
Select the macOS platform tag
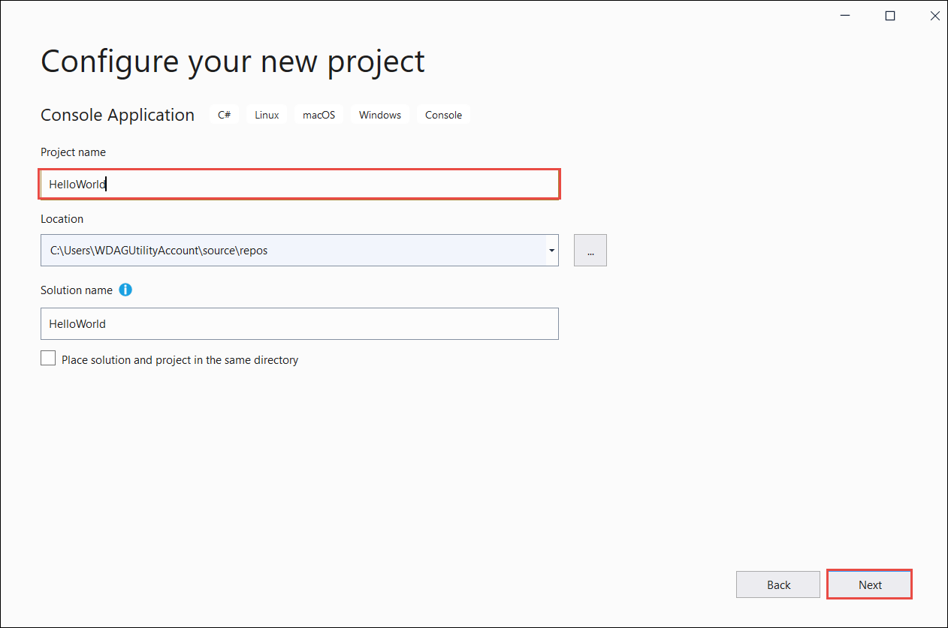pyautogui.click(x=319, y=114)
